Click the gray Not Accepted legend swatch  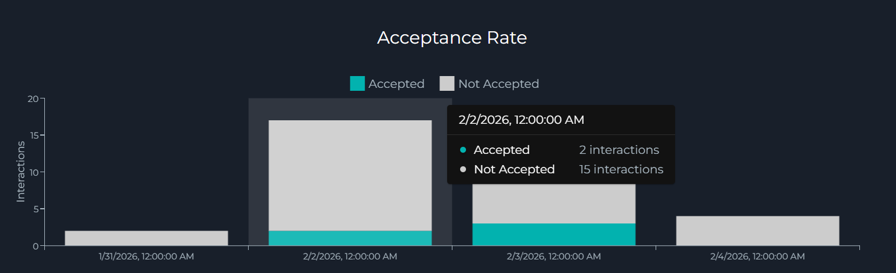pos(447,84)
